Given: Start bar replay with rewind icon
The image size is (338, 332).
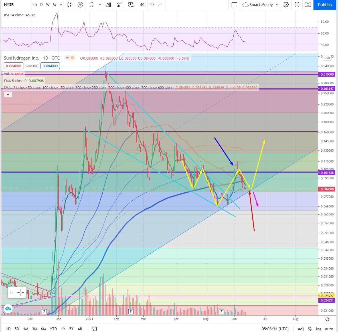Looking at the screenshot, I should pyautogui.click(x=142, y=5).
